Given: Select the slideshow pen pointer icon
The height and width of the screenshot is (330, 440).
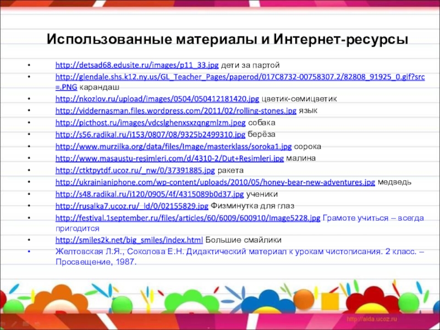Looking at the screenshot, I should point(14,324).
